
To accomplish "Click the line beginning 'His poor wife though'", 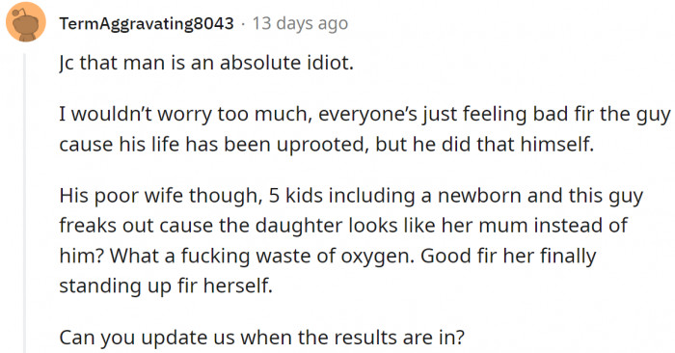I will pos(351,196).
